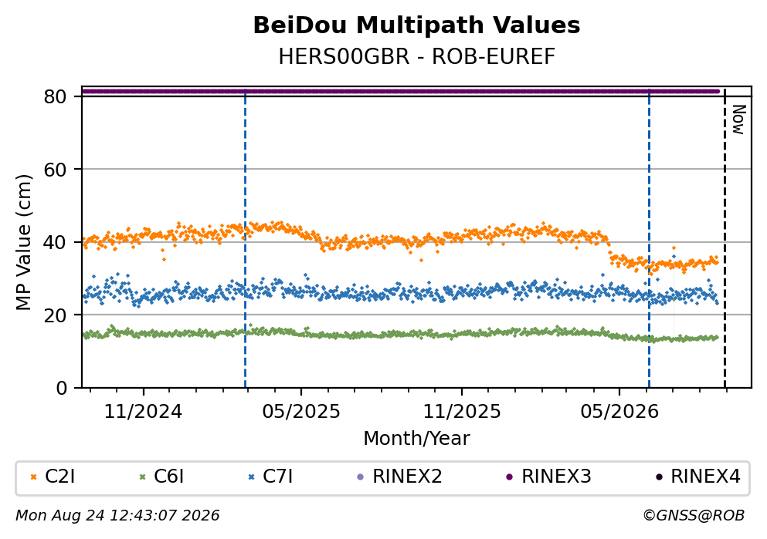Click the RINEX2 legend dot
Viewport: 767px width, 539px height.
(361, 477)
